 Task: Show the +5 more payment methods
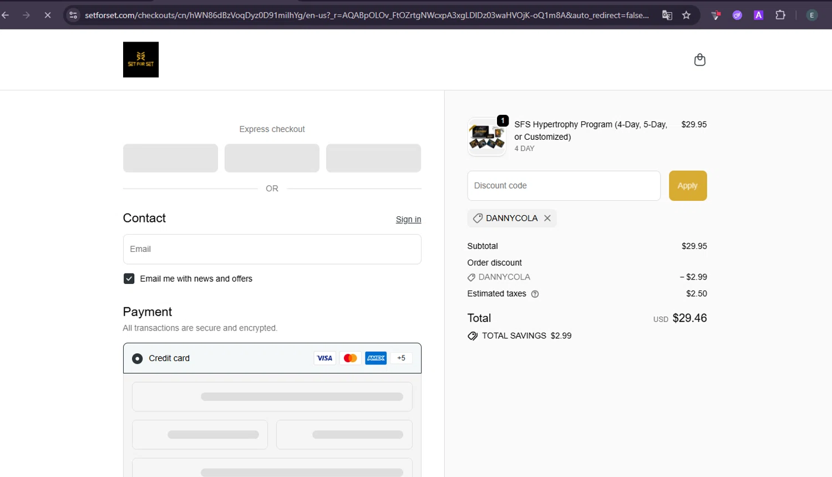click(401, 358)
